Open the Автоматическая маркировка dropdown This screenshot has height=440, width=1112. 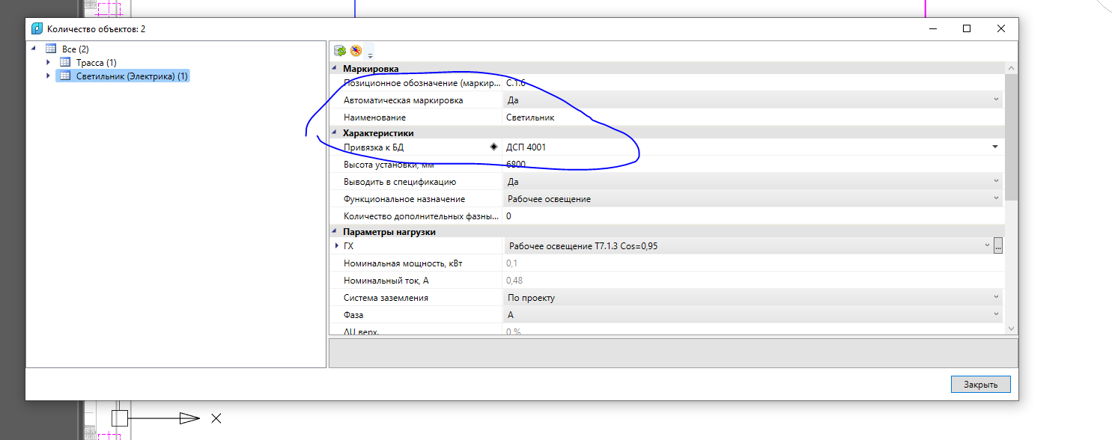[x=996, y=100]
